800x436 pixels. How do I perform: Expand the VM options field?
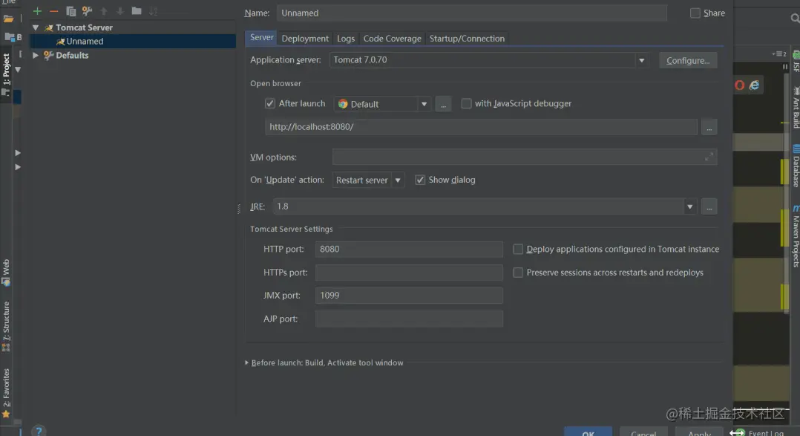(x=709, y=157)
